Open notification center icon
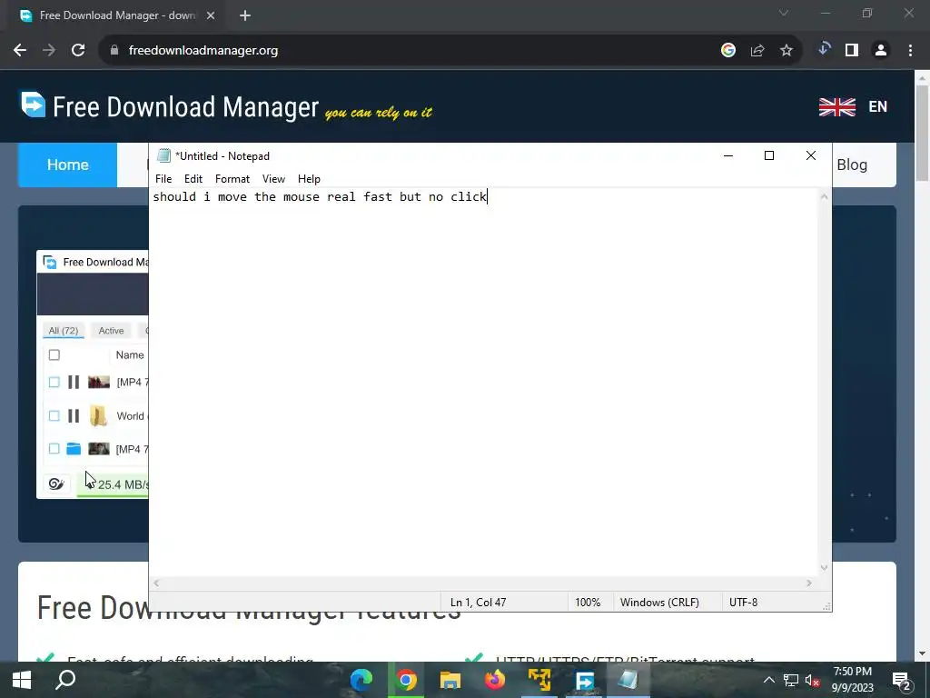 point(902,681)
